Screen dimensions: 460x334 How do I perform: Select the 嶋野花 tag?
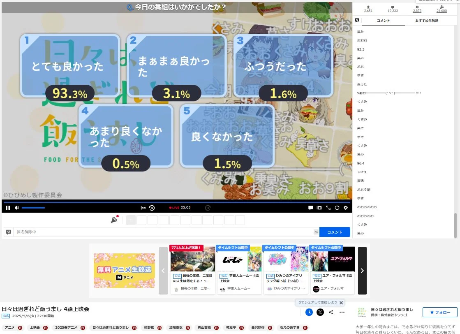pos(149,327)
